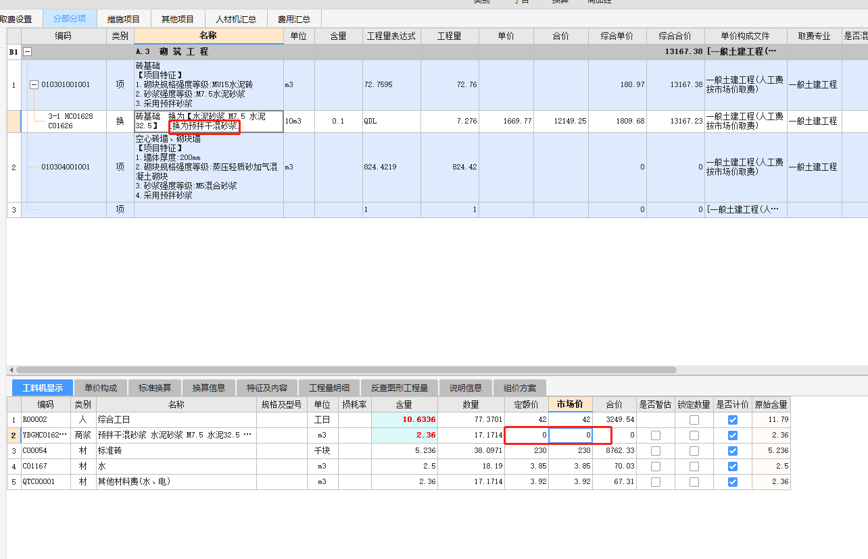868x559 pixels.
Task: Click 合价 value 8762.33
Action: [x=620, y=451]
